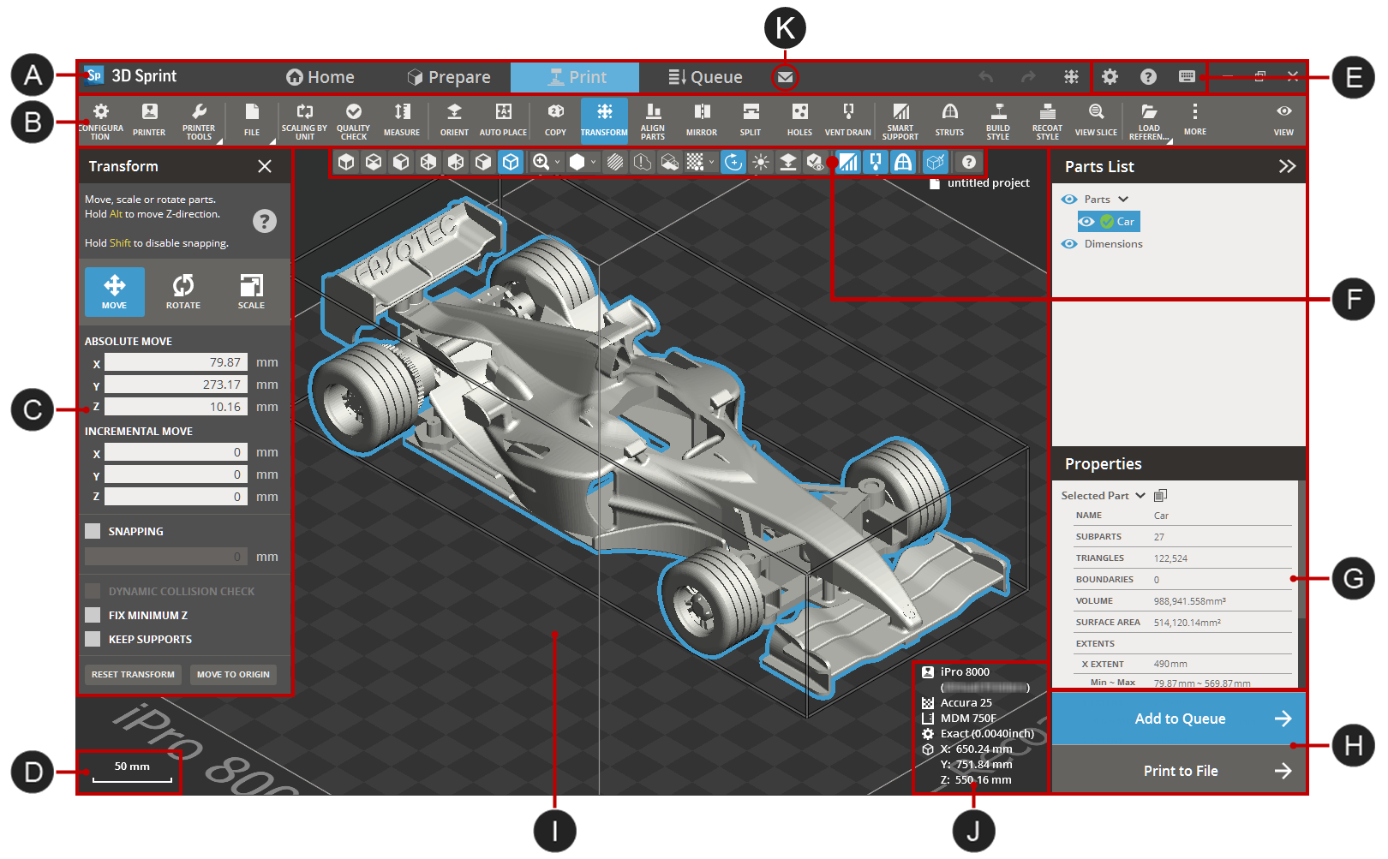Choose the Rotate transform mode
This screenshot has width=1388, height=859.
182,291
